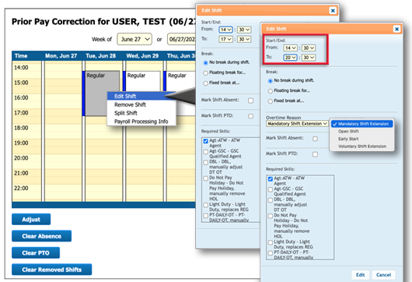Open From minute dropdown in back dialog
This screenshot has height=282, width=412.
tap(244, 30)
